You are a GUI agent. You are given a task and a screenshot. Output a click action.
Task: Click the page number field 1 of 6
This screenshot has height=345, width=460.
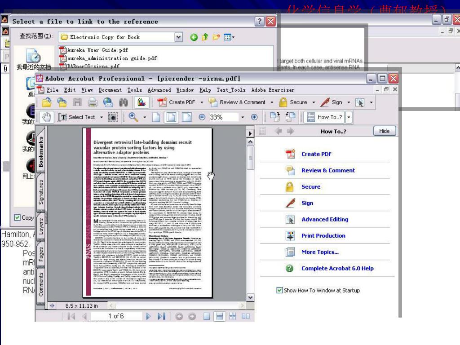pyautogui.click(x=116, y=316)
